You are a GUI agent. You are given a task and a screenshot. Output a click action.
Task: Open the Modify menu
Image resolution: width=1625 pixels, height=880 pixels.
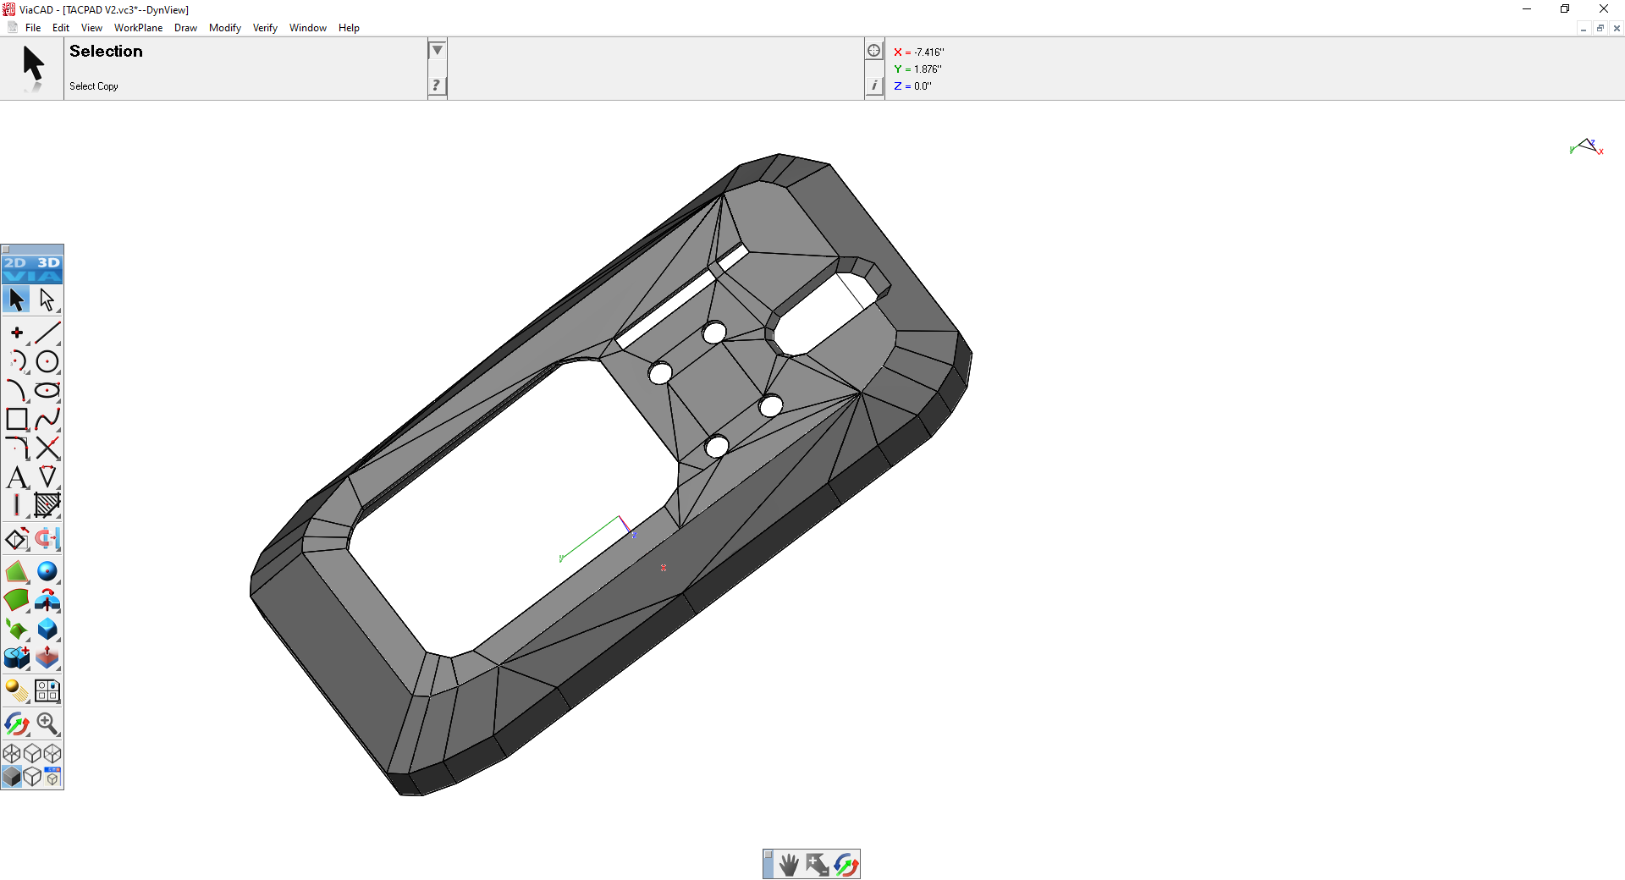point(225,28)
